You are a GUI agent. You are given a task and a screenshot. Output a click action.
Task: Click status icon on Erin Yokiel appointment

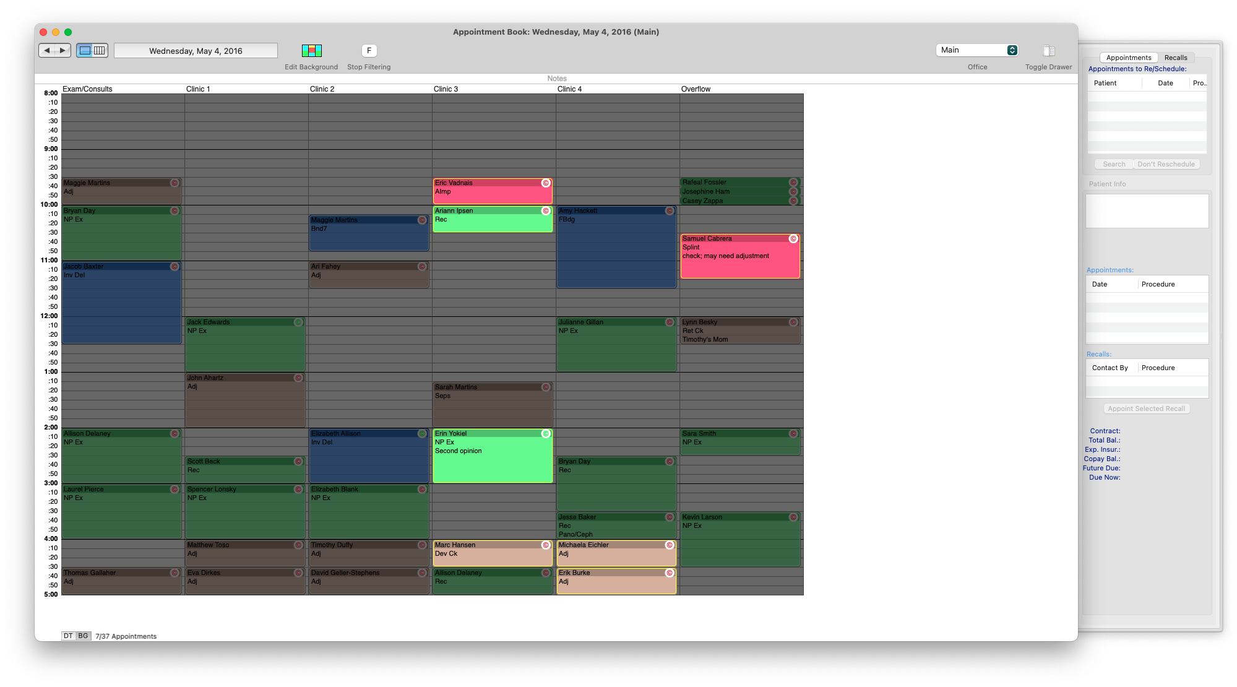click(x=546, y=434)
